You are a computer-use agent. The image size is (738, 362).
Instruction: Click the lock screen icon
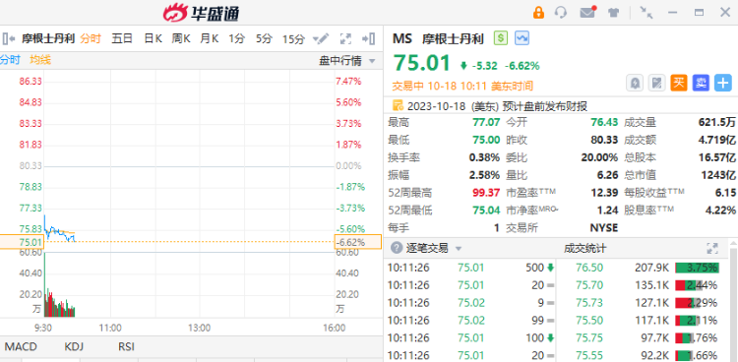point(538,13)
